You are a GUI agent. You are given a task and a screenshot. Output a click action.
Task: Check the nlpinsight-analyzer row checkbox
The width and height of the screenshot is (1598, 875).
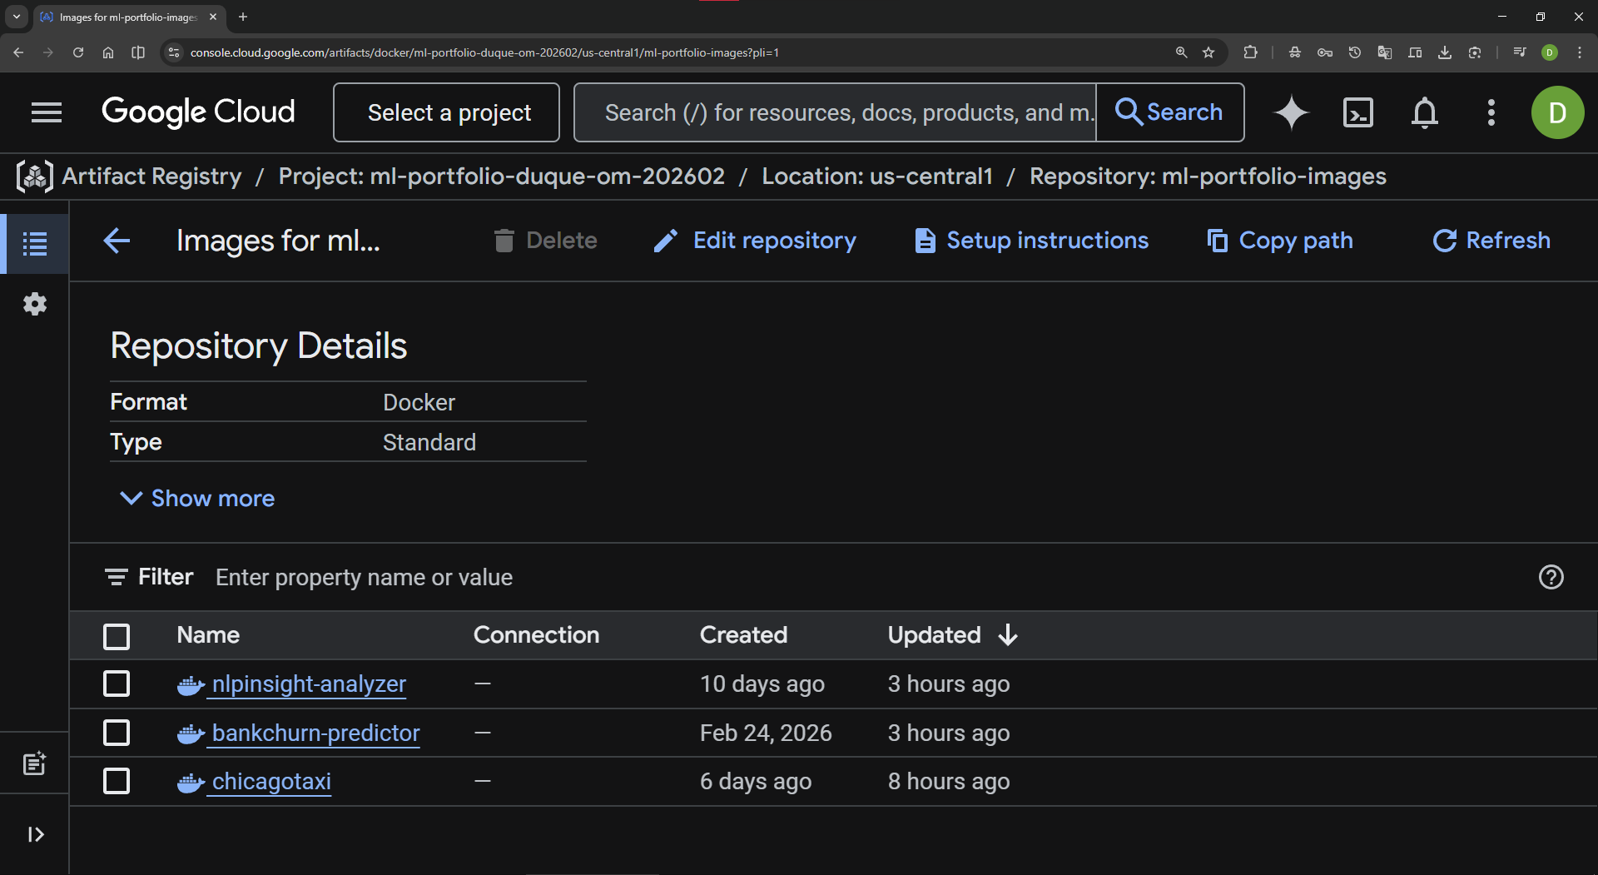pos(117,684)
